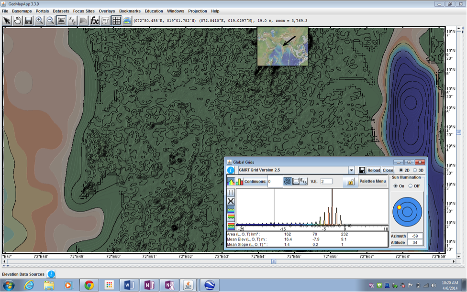Screen dimensions: 467x292
Task: Open the Projection menu
Action: 198,11
